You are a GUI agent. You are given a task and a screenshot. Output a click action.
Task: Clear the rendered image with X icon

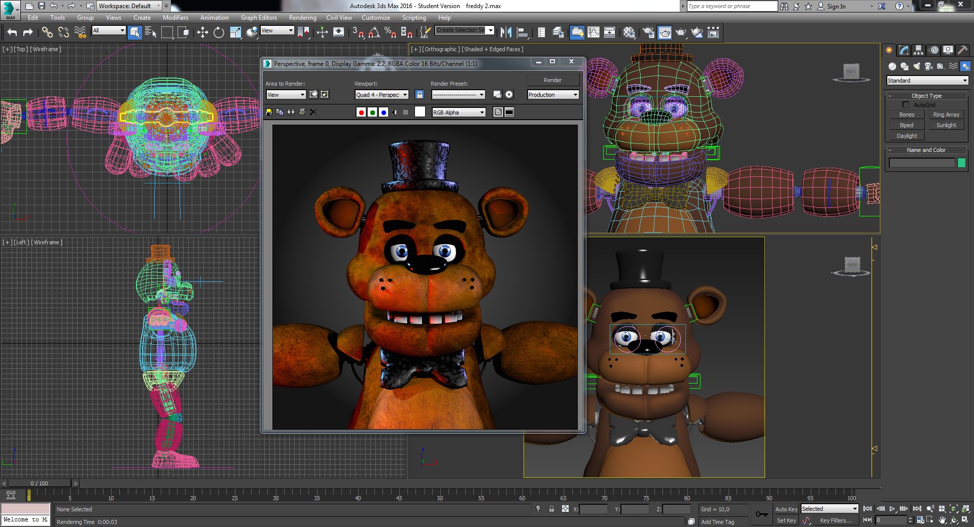(313, 112)
